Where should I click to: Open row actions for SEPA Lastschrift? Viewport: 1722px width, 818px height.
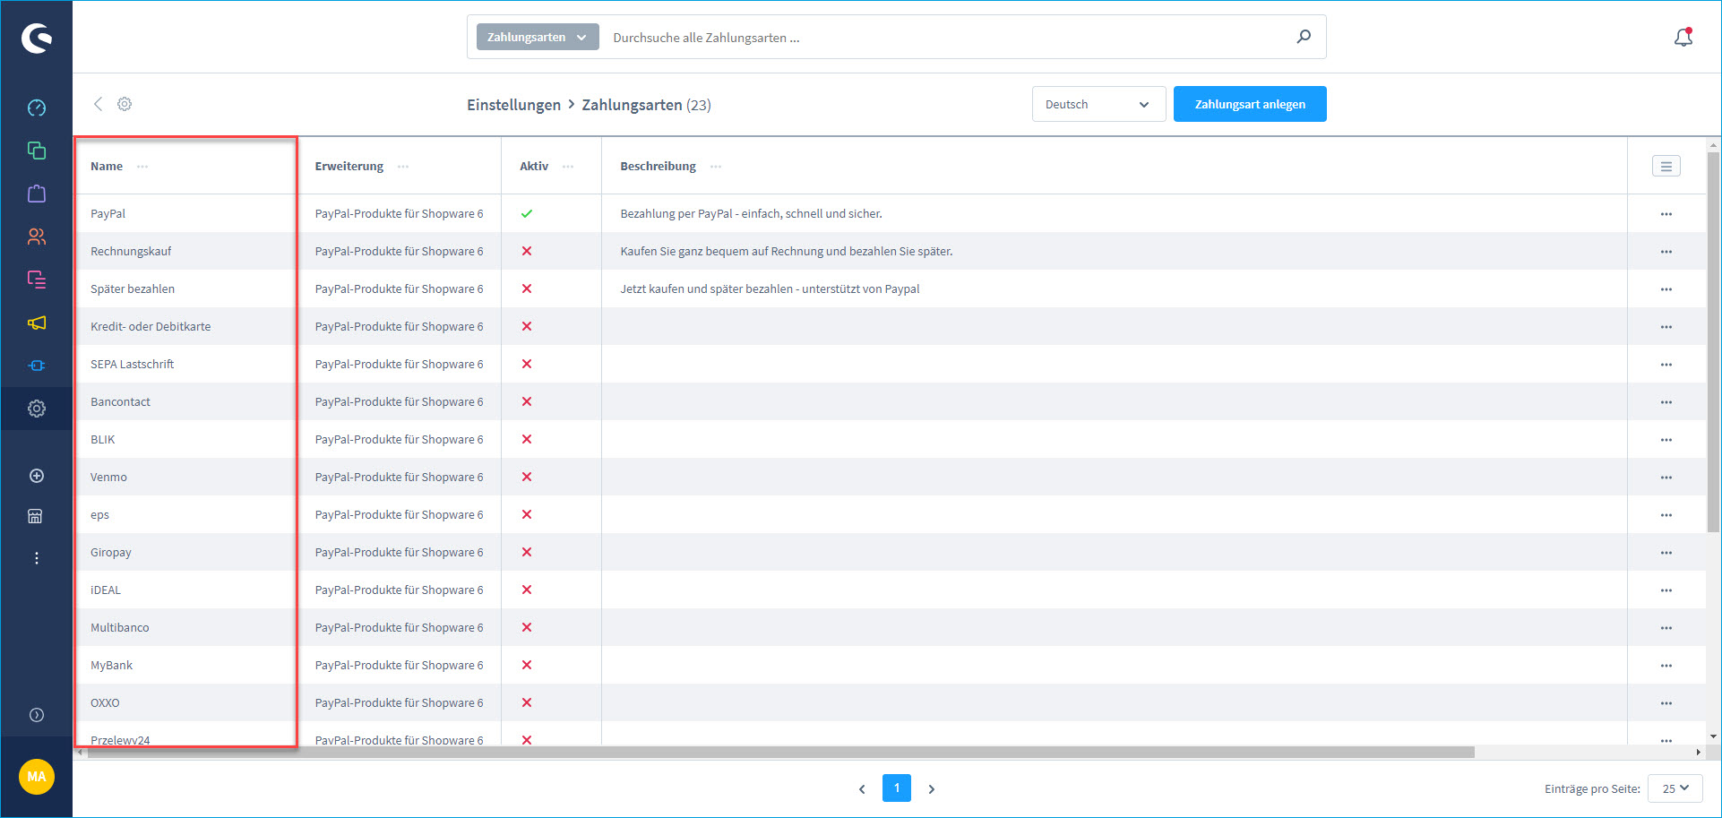(1666, 365)
